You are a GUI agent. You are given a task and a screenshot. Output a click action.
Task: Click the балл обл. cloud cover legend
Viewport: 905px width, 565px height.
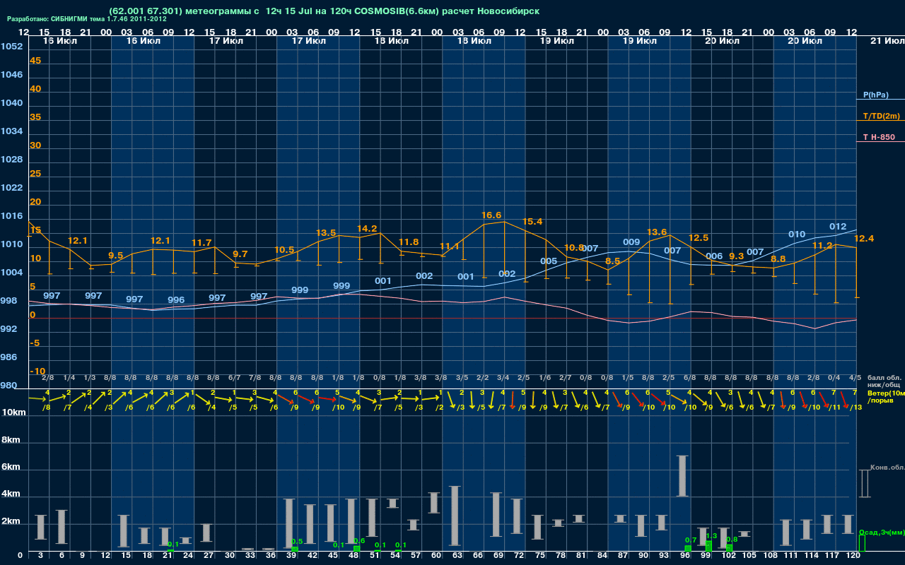coord(884,378)
